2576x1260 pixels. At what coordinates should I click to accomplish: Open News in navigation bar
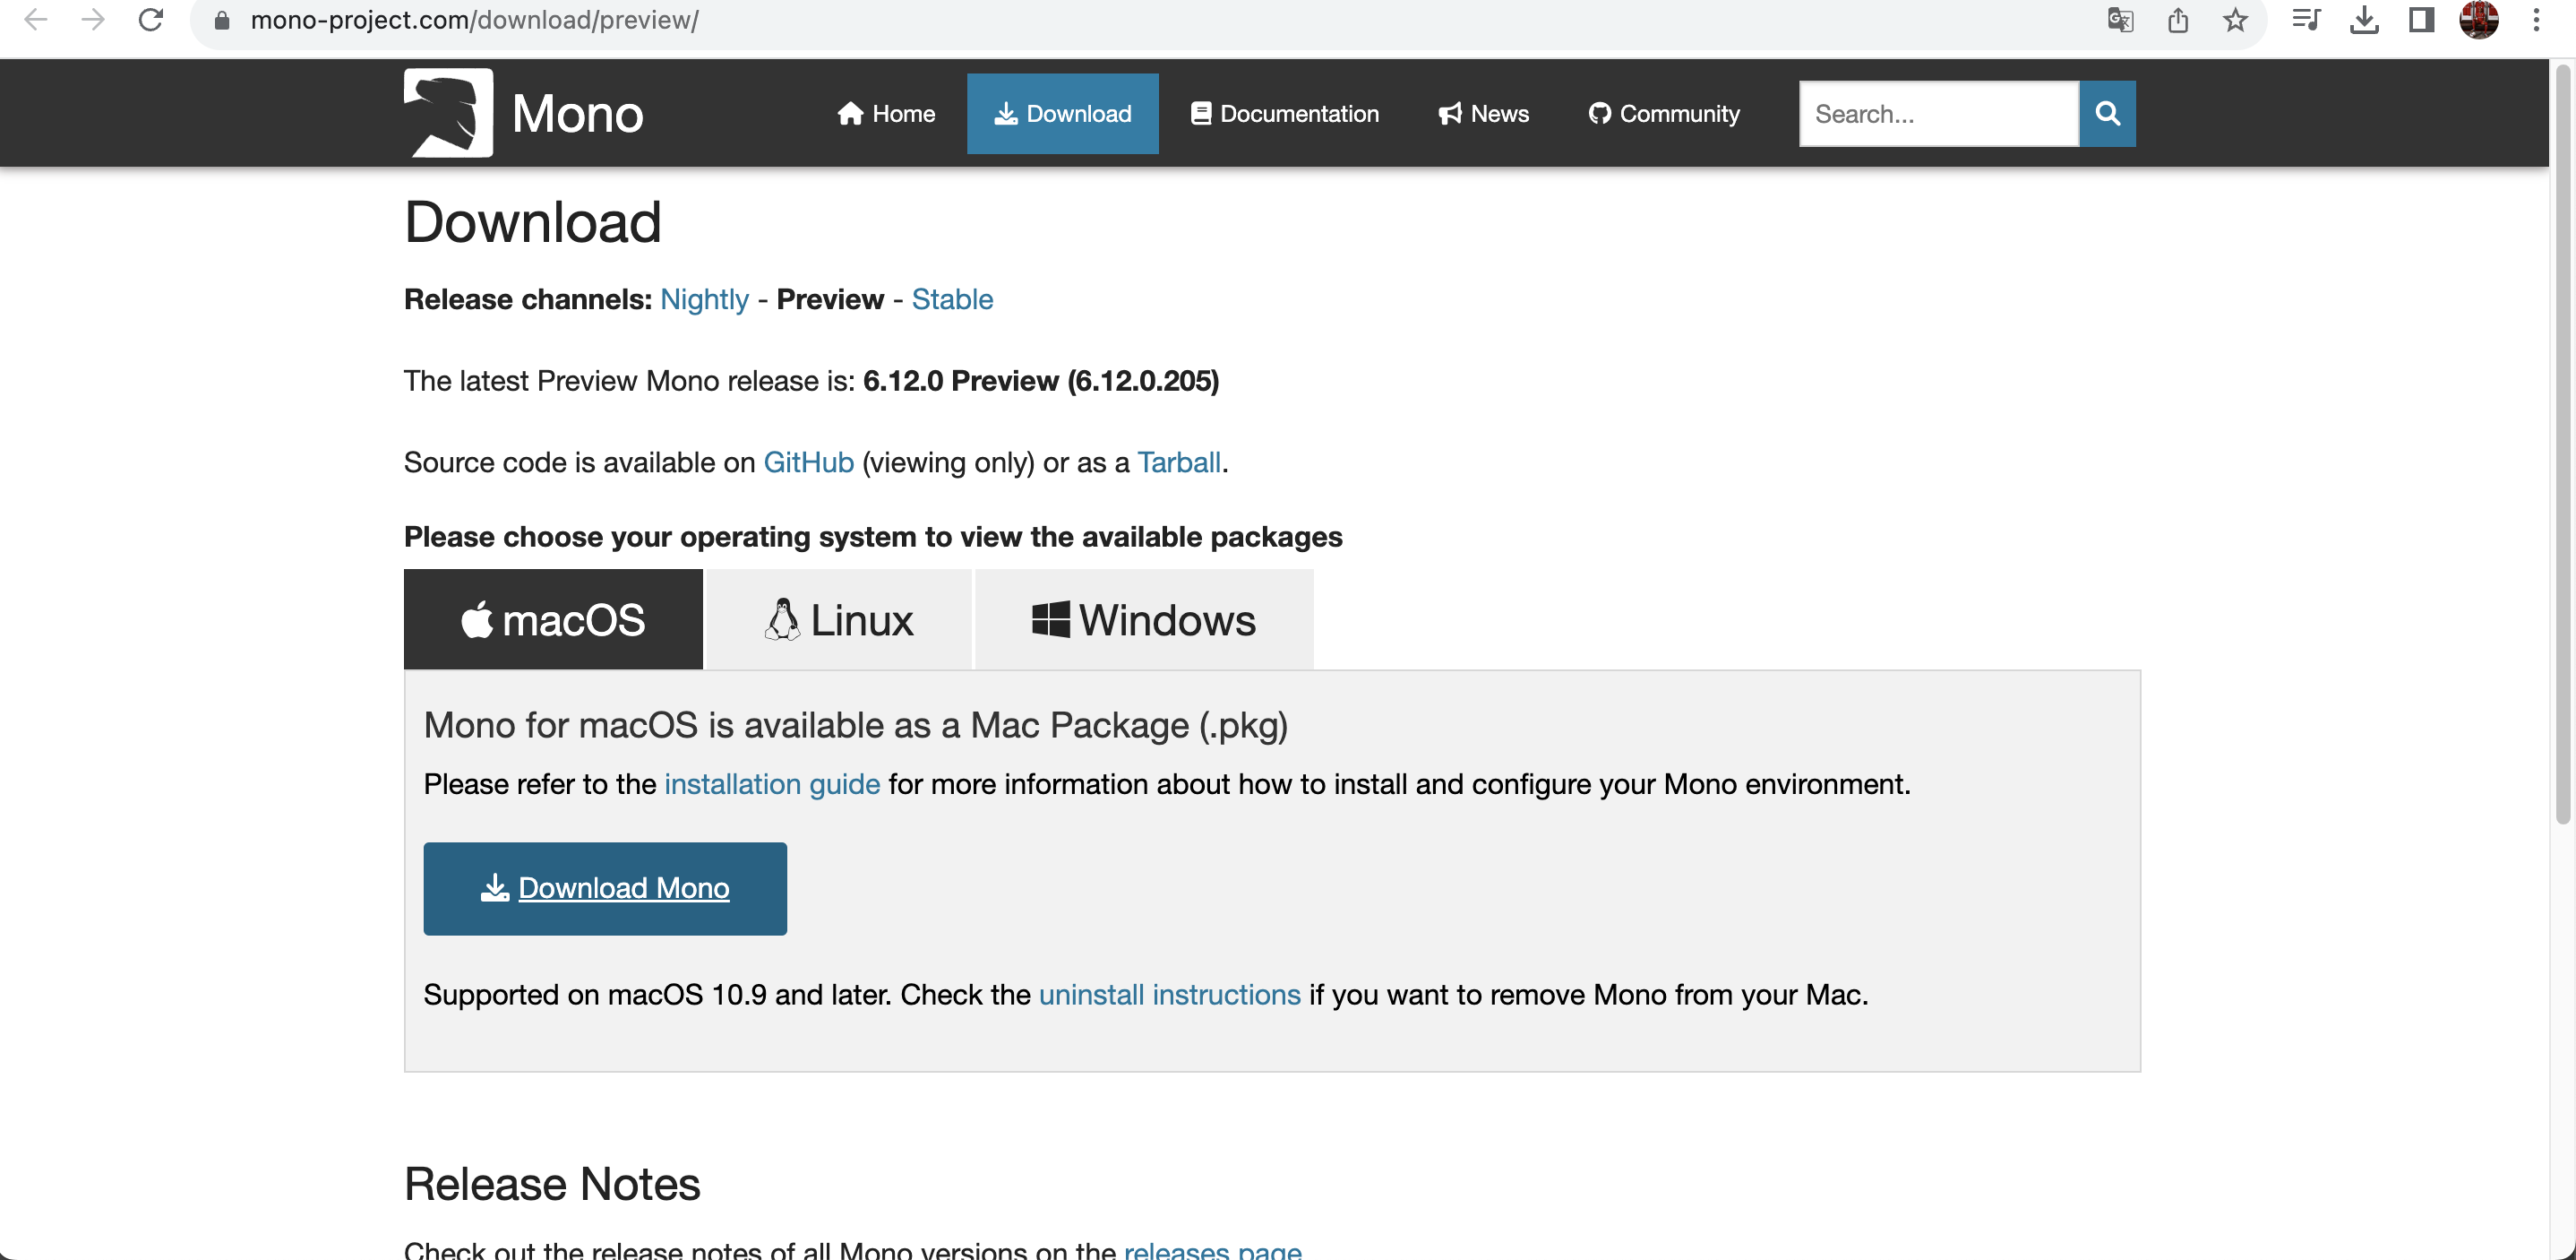tap(1483, 114)
